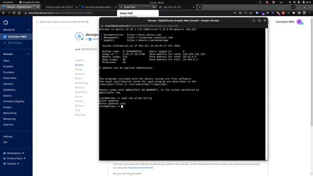
Task: Select Kernel in droplet menu
Action: click(79, 97)
